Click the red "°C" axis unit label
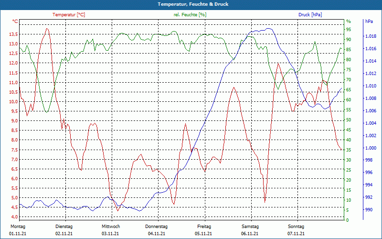382x239 pixels. (x=15, y=22)
